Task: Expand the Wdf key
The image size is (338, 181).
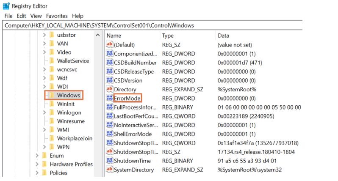Action: [x=44, y=78]
